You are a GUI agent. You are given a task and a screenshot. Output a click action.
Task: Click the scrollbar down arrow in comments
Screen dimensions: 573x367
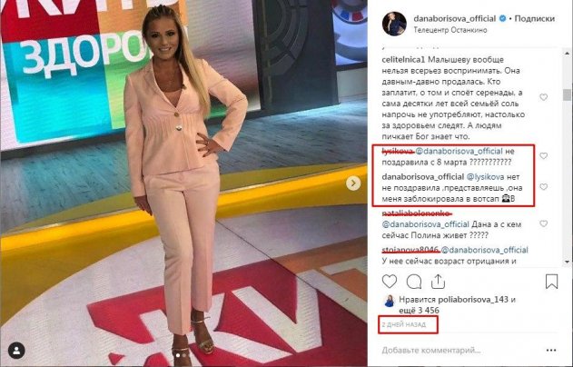point(567,262)
